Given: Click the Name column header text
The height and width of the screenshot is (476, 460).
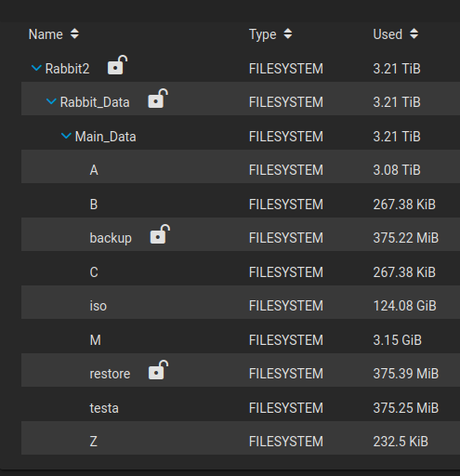Looking at the screenshot, I should tap(46, 34).
